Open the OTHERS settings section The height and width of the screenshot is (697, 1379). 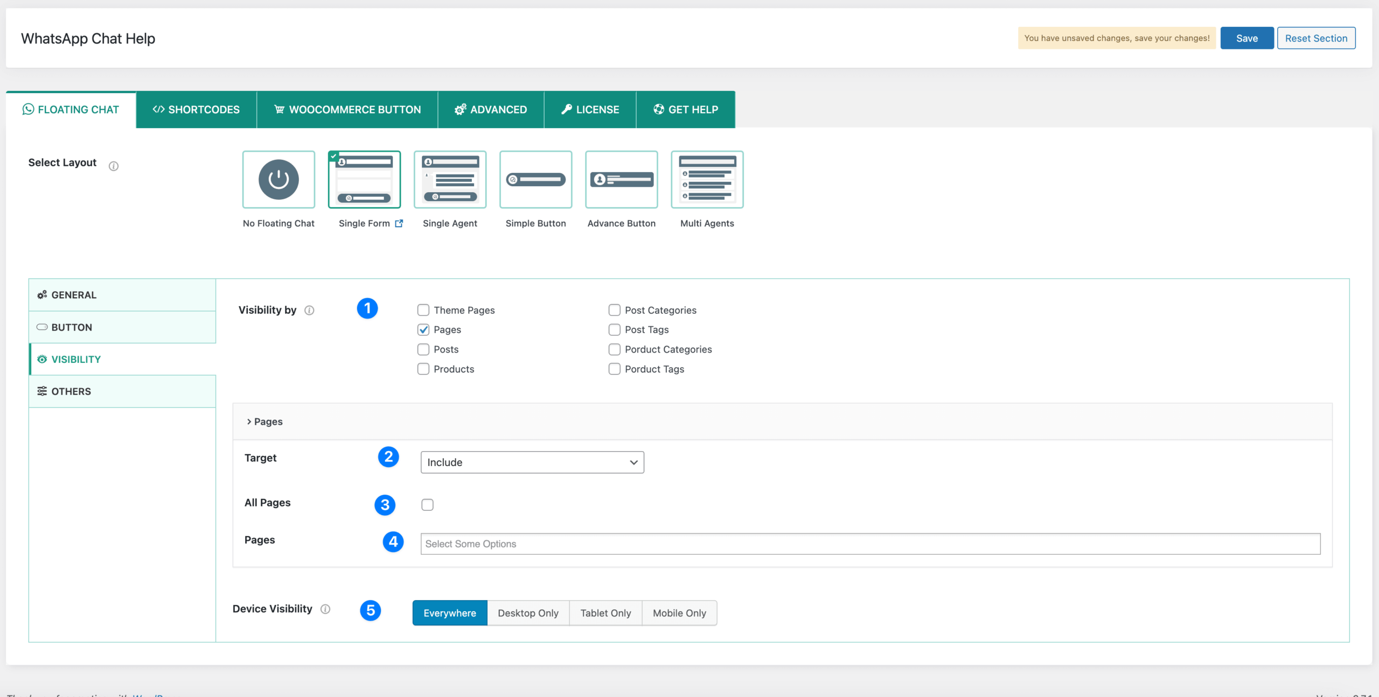[122, 391]
